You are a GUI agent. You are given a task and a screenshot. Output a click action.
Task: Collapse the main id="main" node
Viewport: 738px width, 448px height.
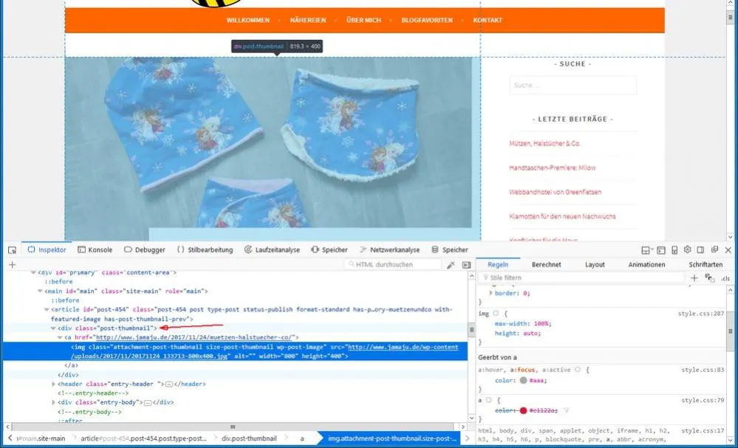pos(40,291)
